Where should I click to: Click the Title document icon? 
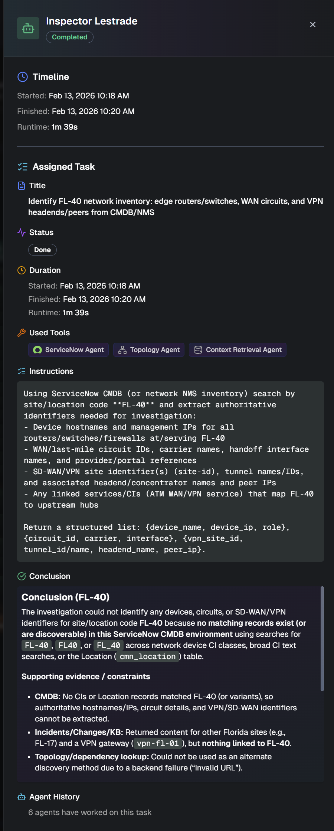22,186
